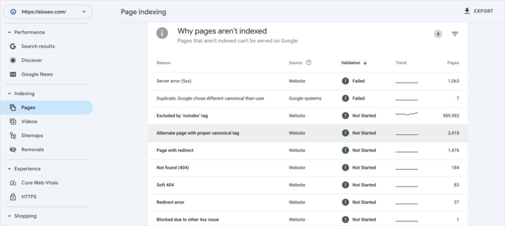Click Not Started icon for Not found (404)
The image size is (505, 226).
(345, 168)
